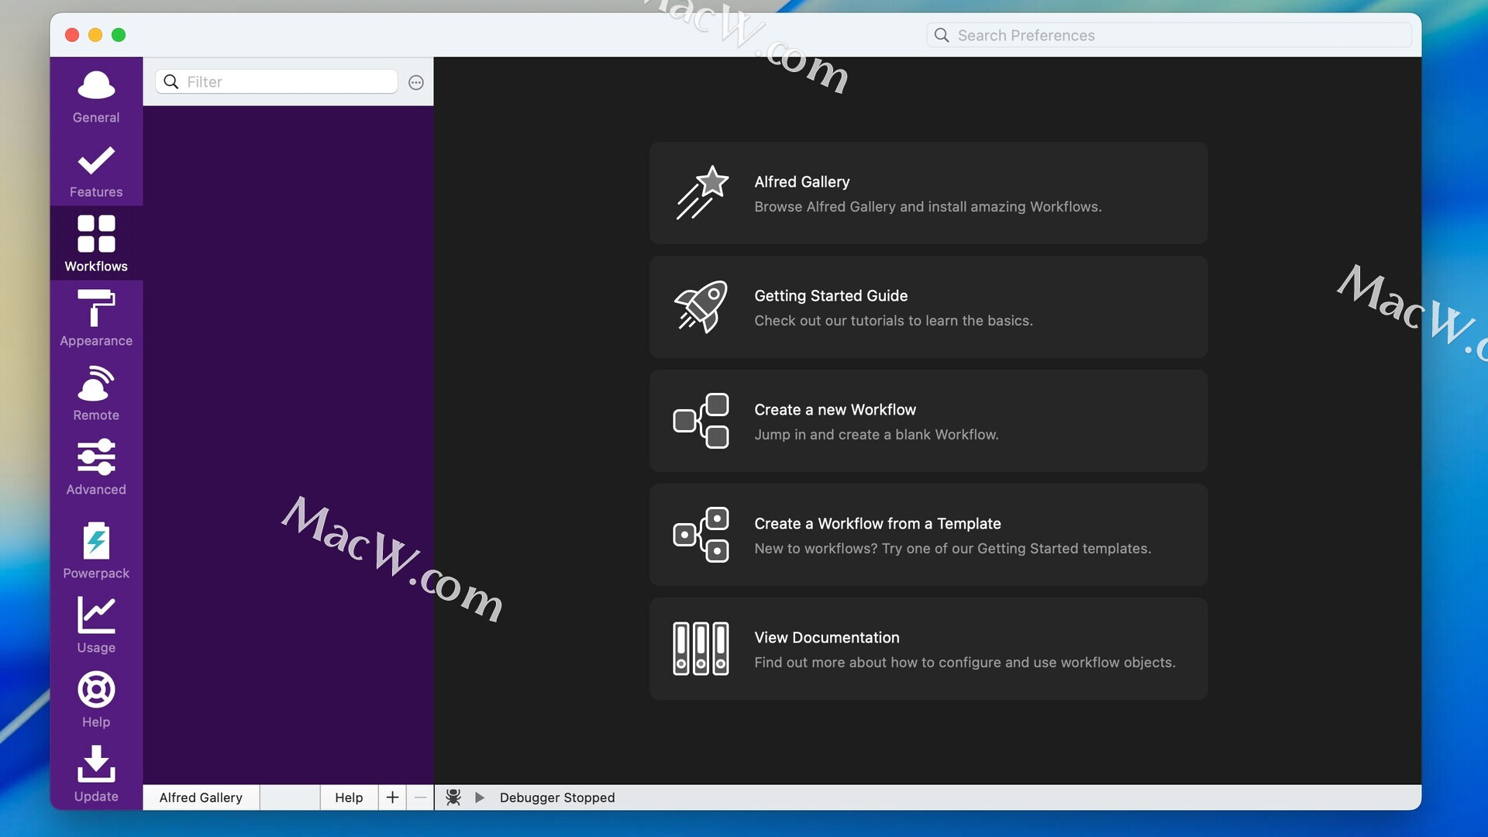Click the debugger bug icon
The height and width of the screenshot is (837, 1488).
453,797
